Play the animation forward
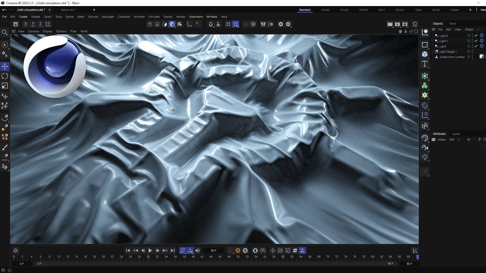Viewport: 486px width, 273px height. coord(150,250)
